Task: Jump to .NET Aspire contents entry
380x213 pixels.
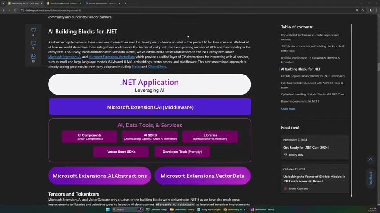Action: (313, 49)
